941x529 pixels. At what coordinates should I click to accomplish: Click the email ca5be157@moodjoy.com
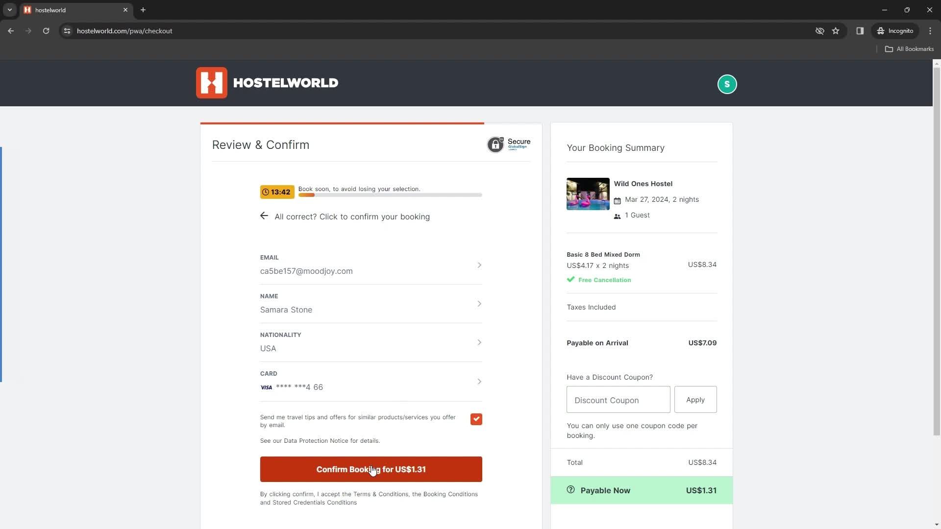pos(306,271)
